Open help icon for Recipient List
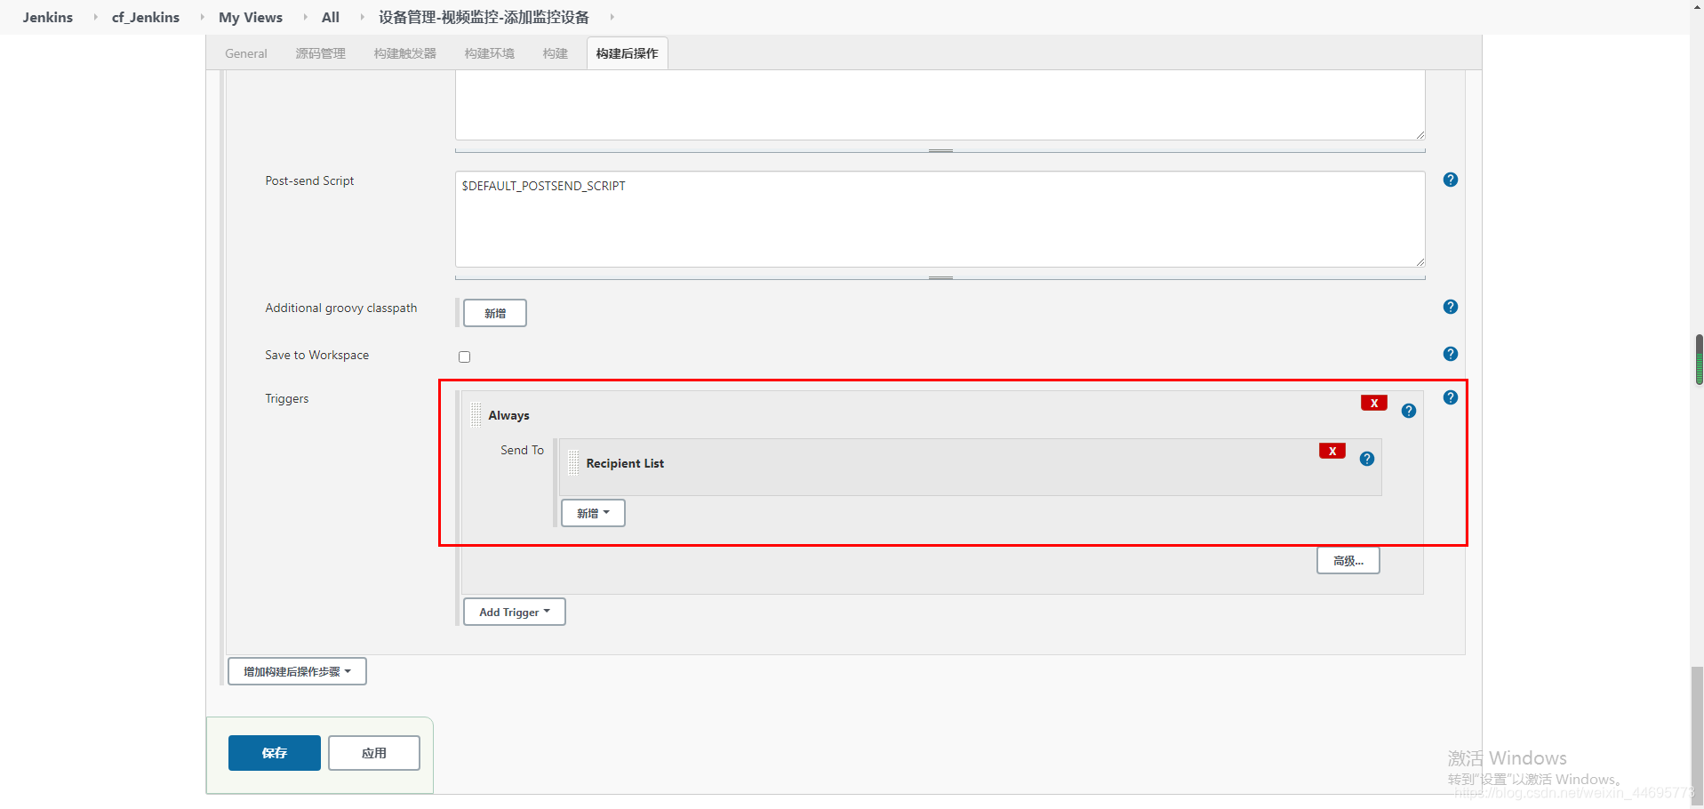Screen dimensions: 1704x809 click(x=1366, y=459)
